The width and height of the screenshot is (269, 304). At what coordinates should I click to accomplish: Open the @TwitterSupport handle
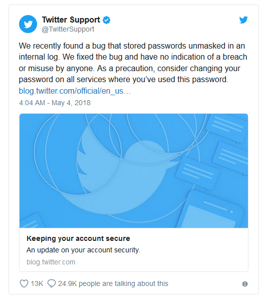(x=68, y=29)
